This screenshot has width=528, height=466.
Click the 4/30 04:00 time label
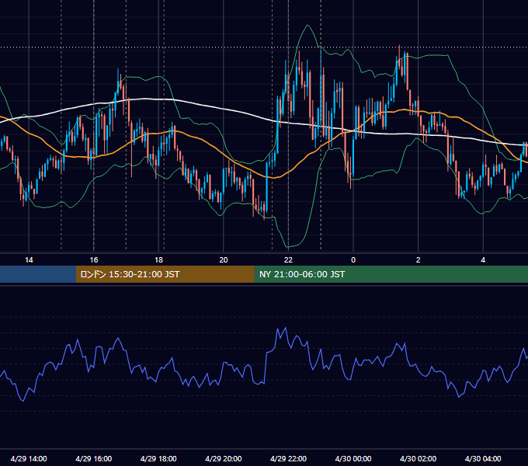coord(483,458)
